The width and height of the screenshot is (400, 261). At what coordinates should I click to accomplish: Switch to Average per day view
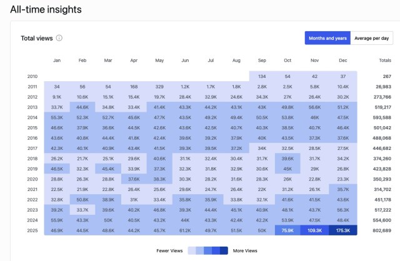[371, 38]
